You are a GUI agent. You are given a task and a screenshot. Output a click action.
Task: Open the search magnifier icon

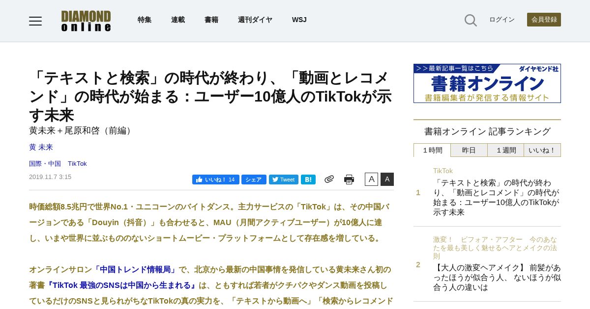pos(471,20)
